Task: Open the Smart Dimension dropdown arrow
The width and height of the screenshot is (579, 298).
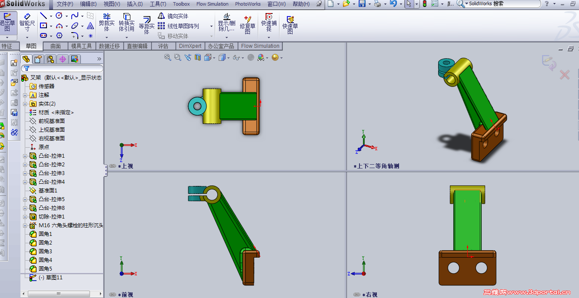Action: pyautogui.click(x=27, y=37)
